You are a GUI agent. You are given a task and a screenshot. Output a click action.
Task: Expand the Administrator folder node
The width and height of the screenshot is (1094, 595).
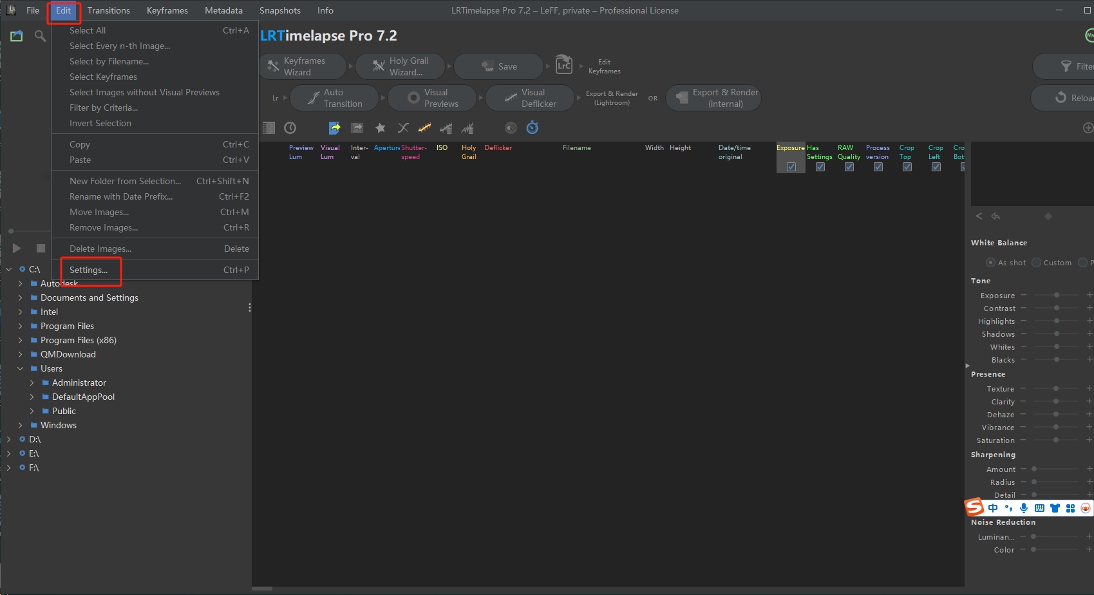32,382
